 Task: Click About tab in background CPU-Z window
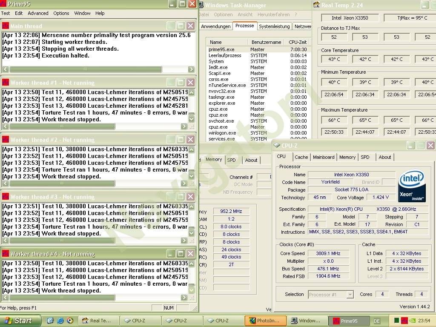click(x=251, y=160)
